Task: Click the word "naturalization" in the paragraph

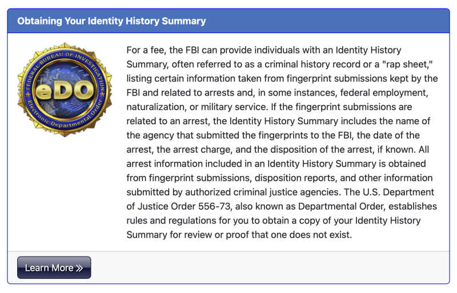Action: point(156,107)
